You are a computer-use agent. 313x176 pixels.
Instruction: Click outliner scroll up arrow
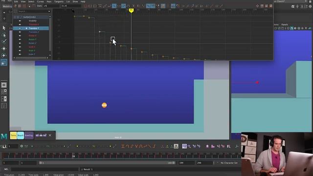tap(50, 16)
